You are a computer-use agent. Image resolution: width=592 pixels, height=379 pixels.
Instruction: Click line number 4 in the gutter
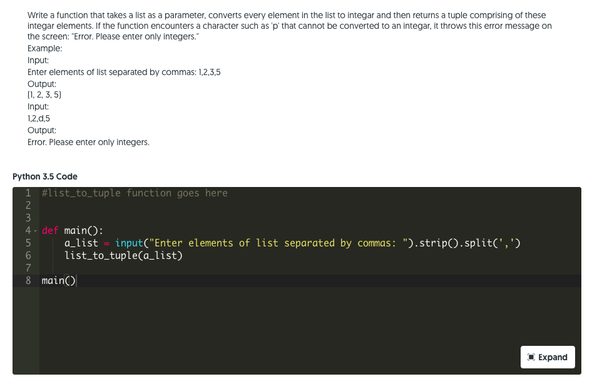(x=28, y=230)
